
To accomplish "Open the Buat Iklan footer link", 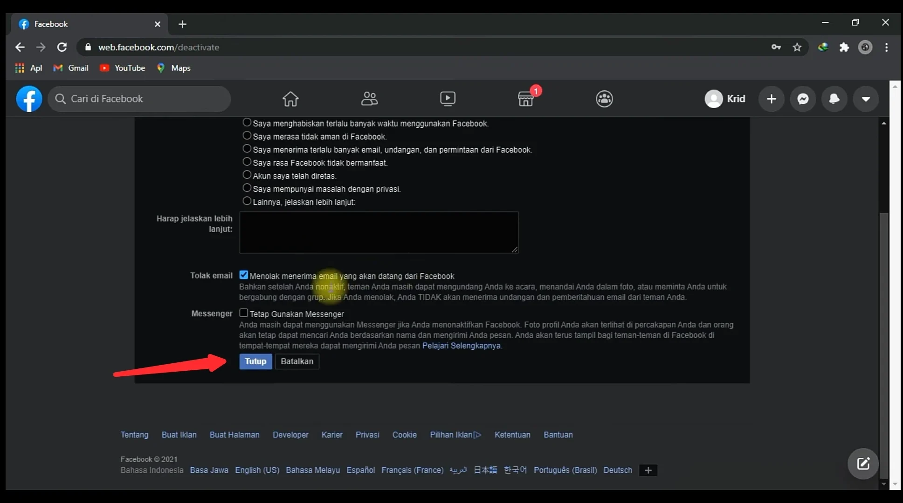I will pos(179,435).
